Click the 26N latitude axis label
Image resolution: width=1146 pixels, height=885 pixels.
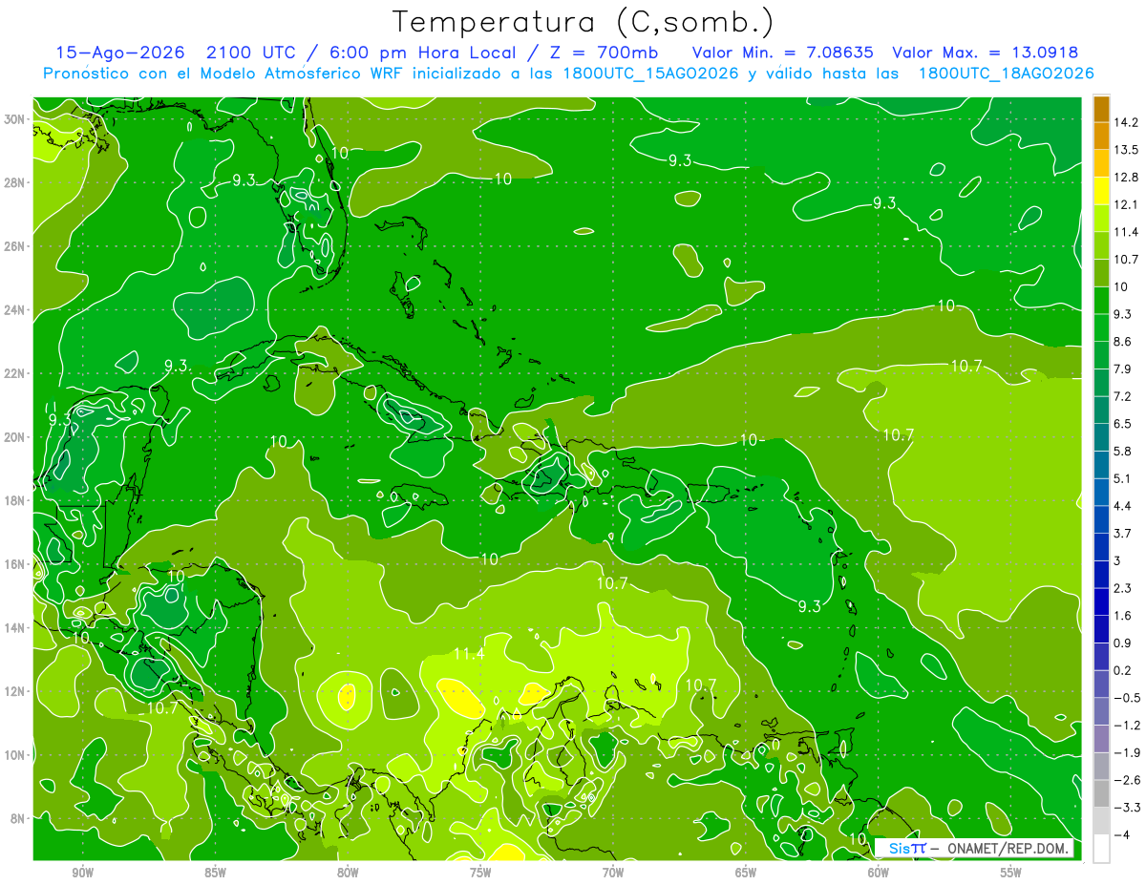[14, 245]
